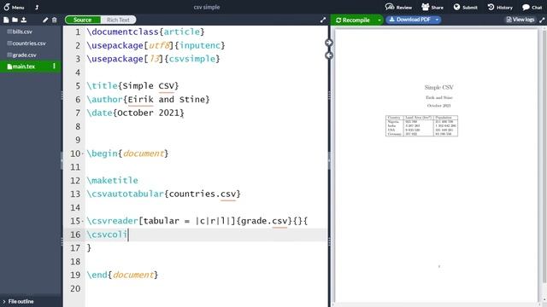Recompile the document
The image size is (547, 307).
353,20
